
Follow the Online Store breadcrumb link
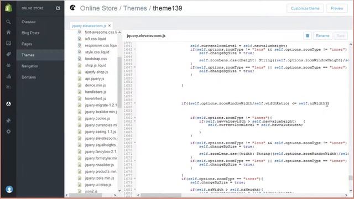pos(98,8)
